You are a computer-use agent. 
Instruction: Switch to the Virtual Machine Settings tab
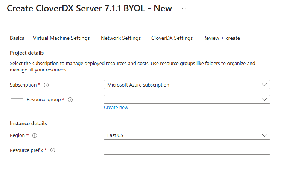(x=61, y=38)
